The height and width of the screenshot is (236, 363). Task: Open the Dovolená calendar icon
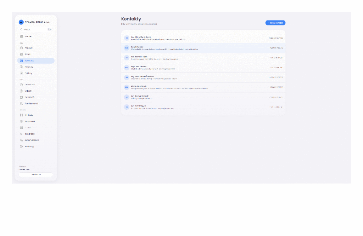tap(21, 97)
